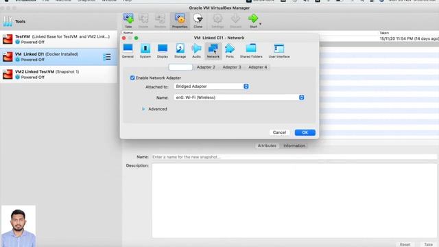439x247 pixels.
Task: Click the snapshot Description text area
Action: click(294, 200)
